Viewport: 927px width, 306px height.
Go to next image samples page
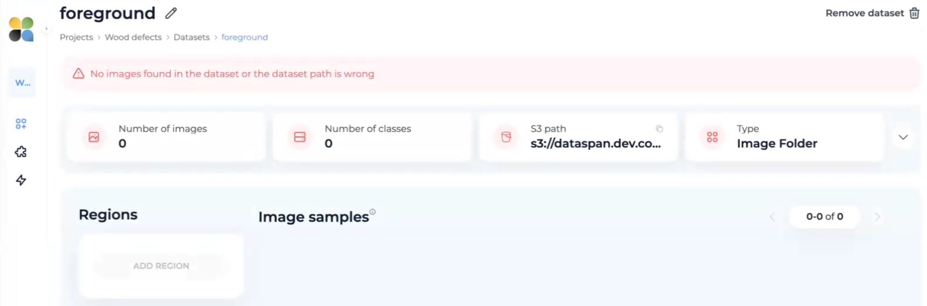877,216
